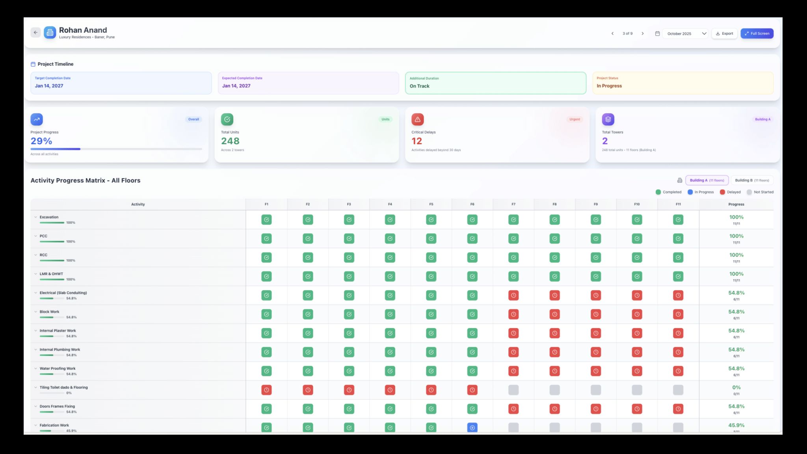
Task: Click the back arrow button
Action: (x=35, y=33)
